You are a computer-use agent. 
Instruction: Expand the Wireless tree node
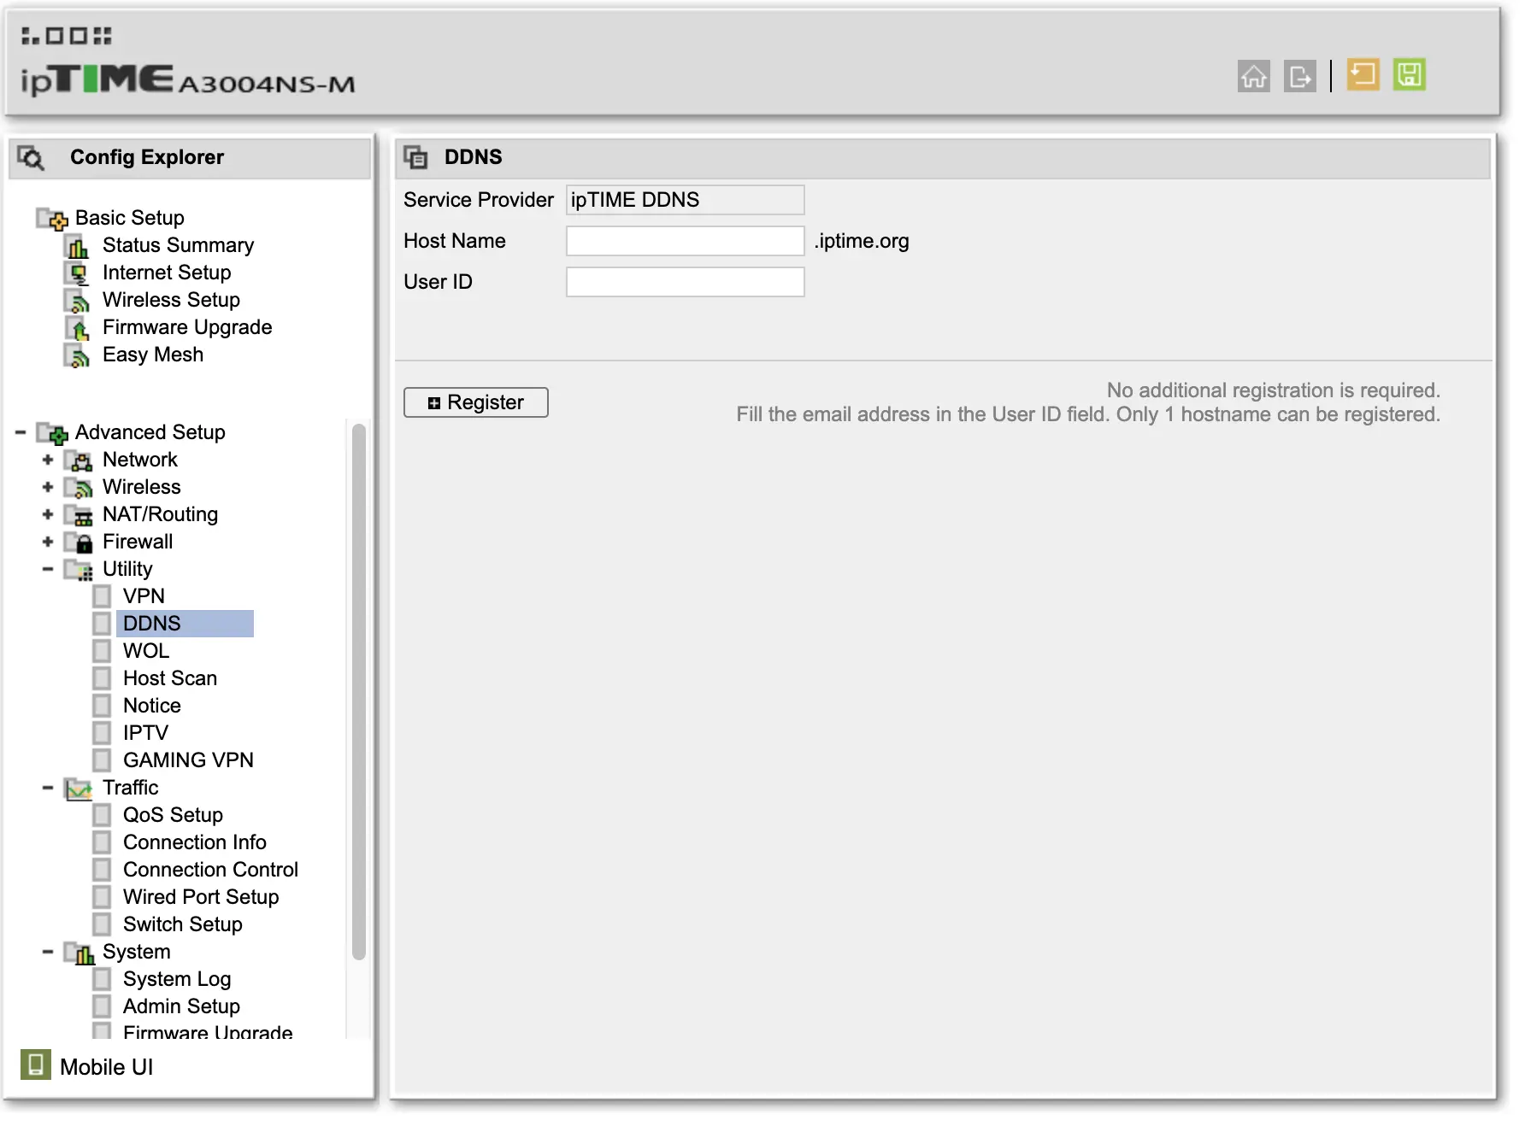click(48, 487)
